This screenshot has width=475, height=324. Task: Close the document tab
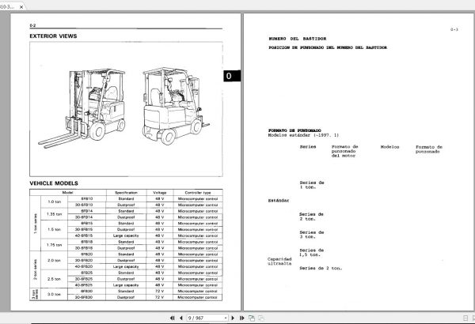[x=21, y=7]
